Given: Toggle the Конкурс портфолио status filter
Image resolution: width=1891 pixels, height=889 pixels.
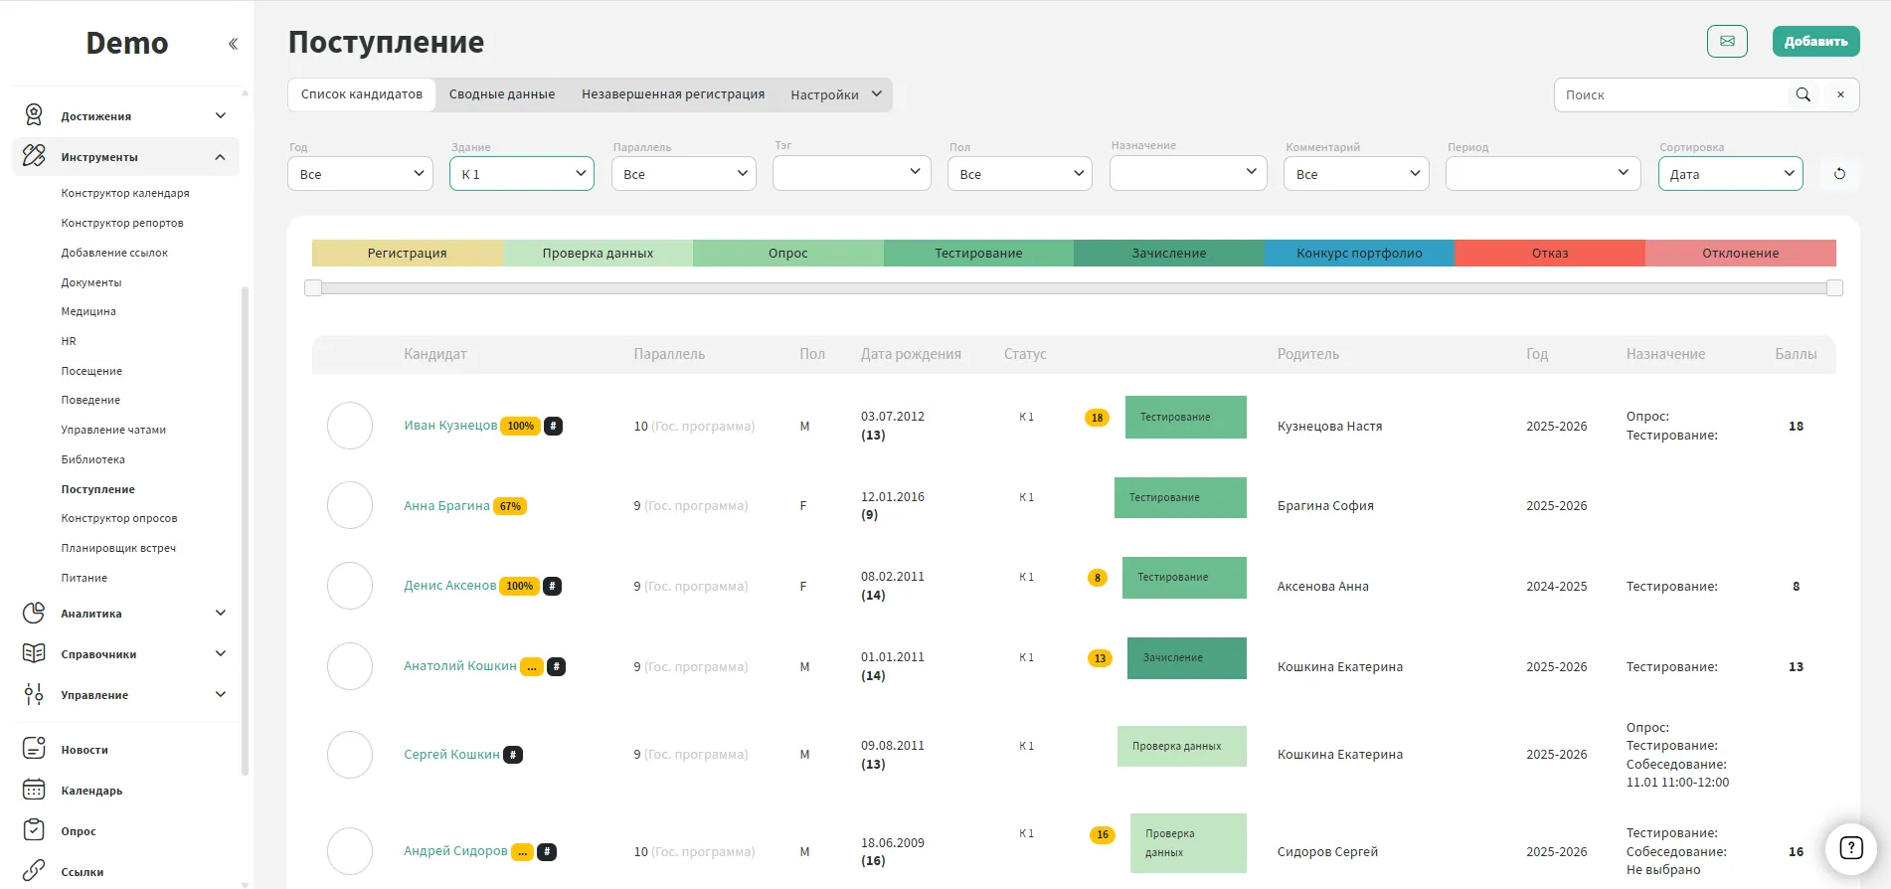Looking at the screenshot, I should pyautogui.click(x=1358, y=254).
